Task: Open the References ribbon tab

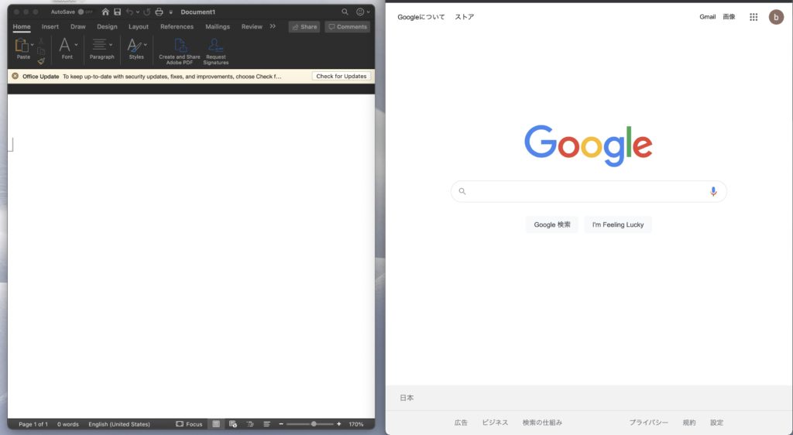Action: point(177,27)
